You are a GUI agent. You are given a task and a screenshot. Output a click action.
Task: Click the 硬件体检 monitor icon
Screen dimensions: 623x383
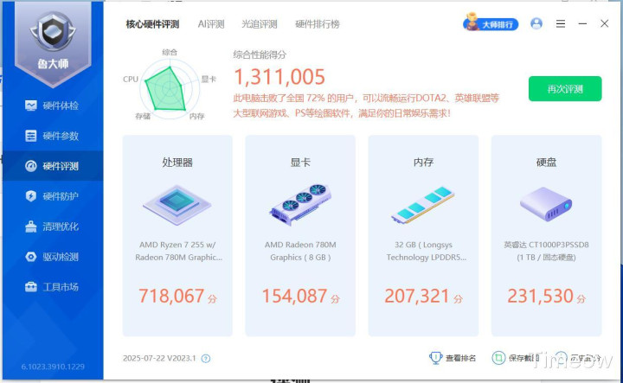click(30, 105)
